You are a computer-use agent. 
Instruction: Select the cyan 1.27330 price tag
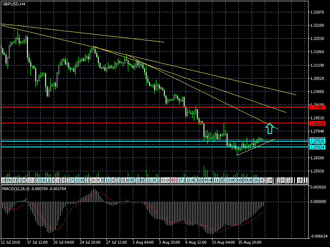tap(317, 141)
